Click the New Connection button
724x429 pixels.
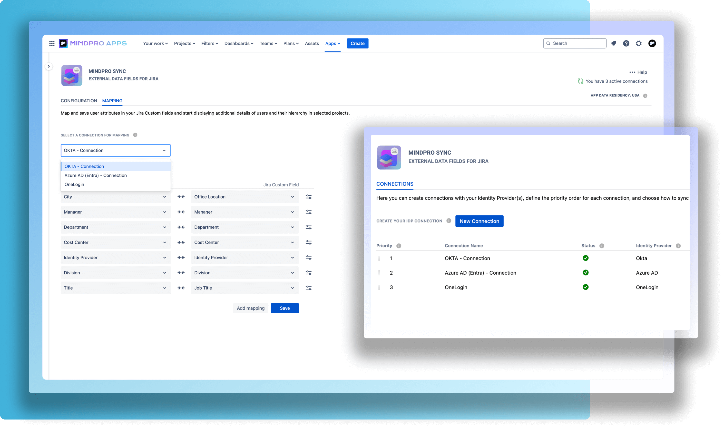pyautogui.click(x=479, y=221)
